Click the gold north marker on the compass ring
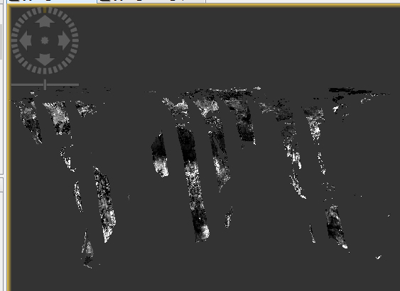Image resolution: width=400 pixels, height=291 pixels. [45, 10]
